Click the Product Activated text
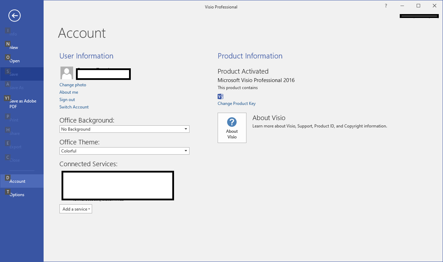This screenshot has width=443, height=262. (243, 71)
